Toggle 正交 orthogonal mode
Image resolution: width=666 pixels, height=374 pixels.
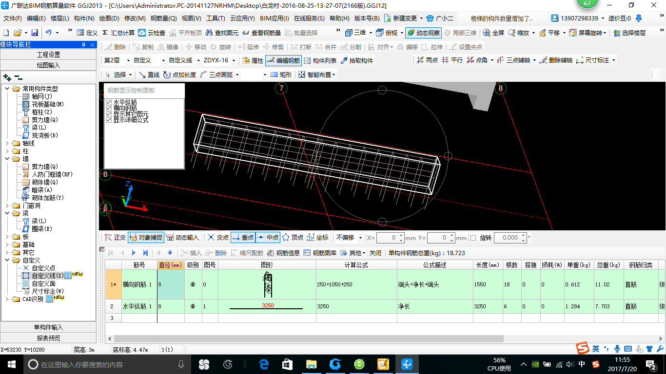click(116, 238)
